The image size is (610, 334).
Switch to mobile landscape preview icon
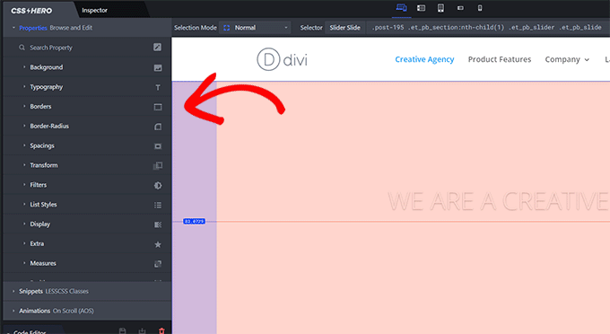tap(460, 8)
